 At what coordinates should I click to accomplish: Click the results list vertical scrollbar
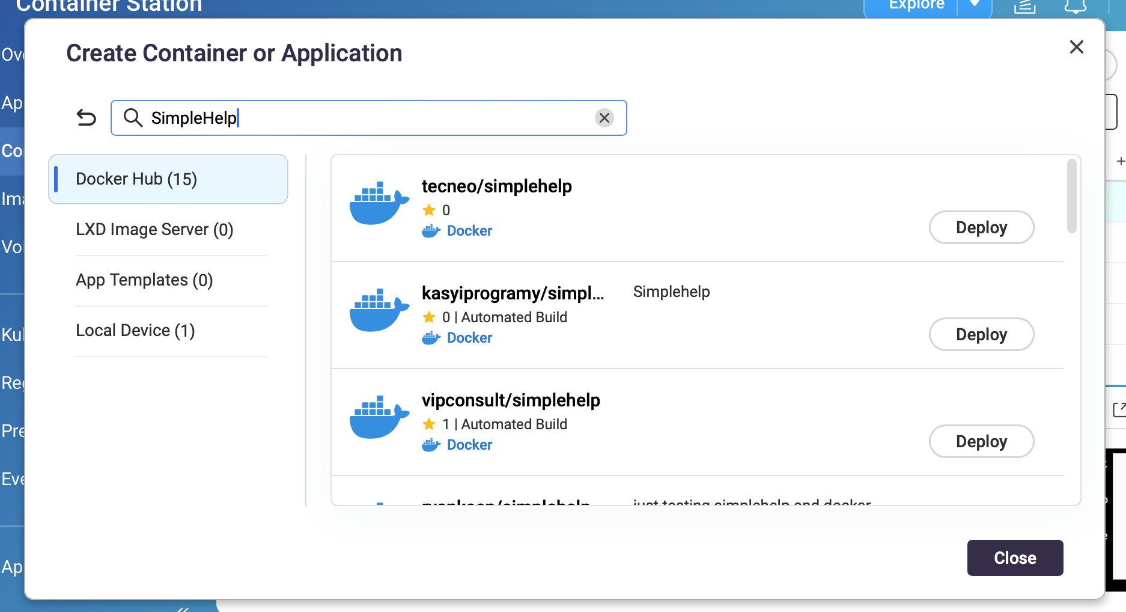(1071, 196)
